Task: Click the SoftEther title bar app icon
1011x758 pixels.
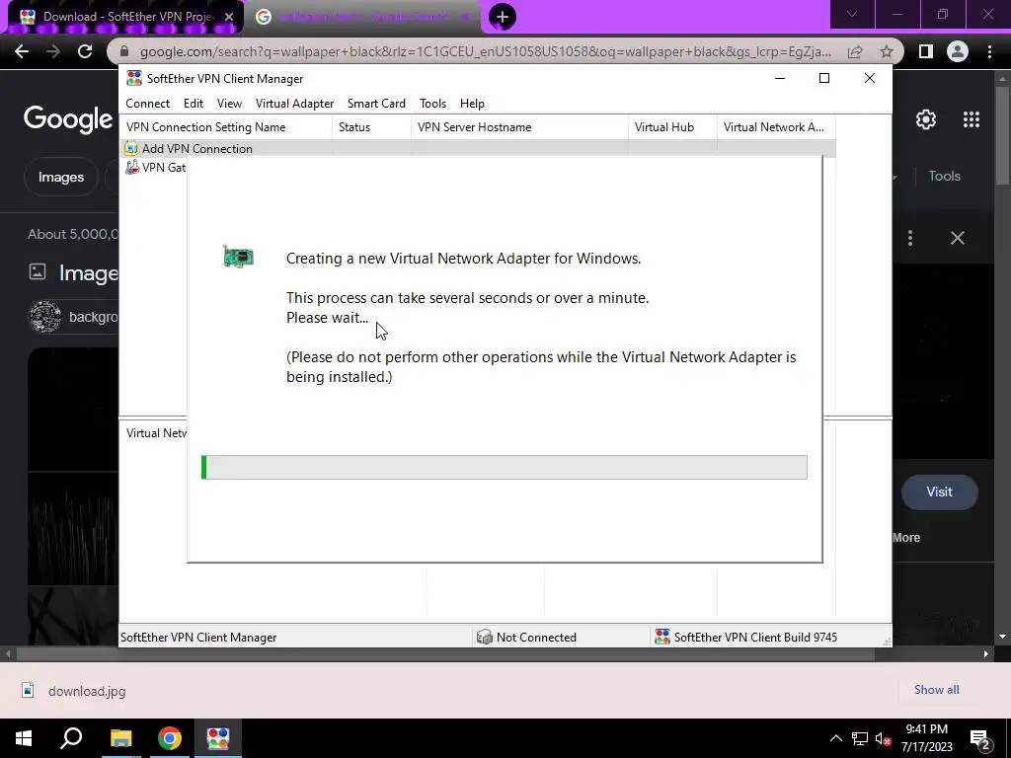Action: 134,78
